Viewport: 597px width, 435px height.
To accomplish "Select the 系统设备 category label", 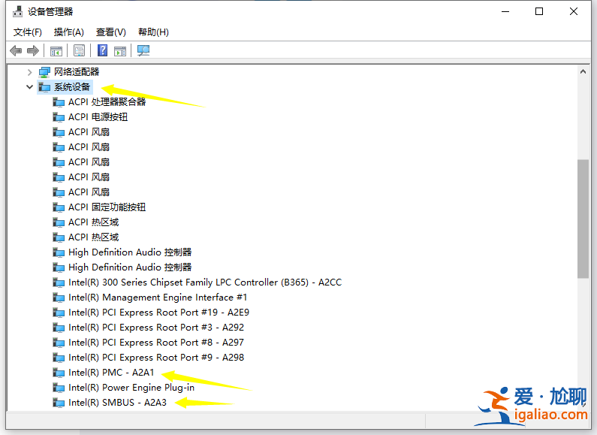I will click(x=72, y=87).
